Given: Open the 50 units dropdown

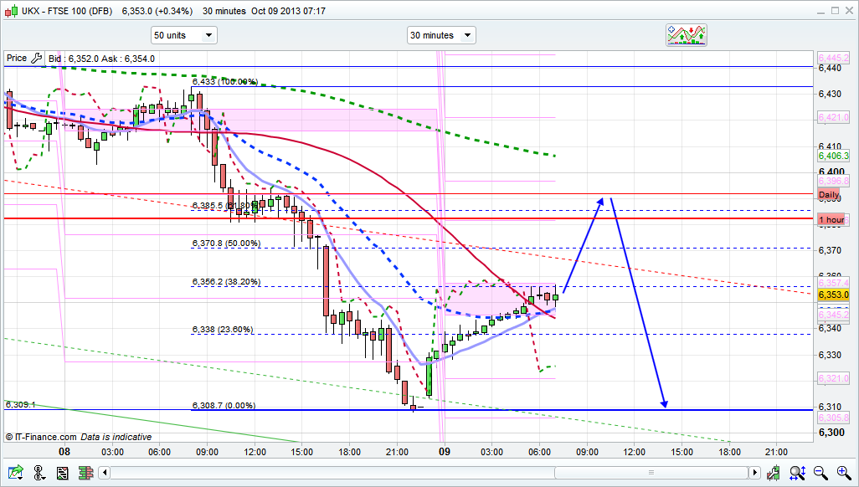Looking at the screenshot, I should click(183, 35).
